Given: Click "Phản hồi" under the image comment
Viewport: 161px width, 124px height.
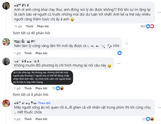Looking at the screenshot, I should pos(41,88).
